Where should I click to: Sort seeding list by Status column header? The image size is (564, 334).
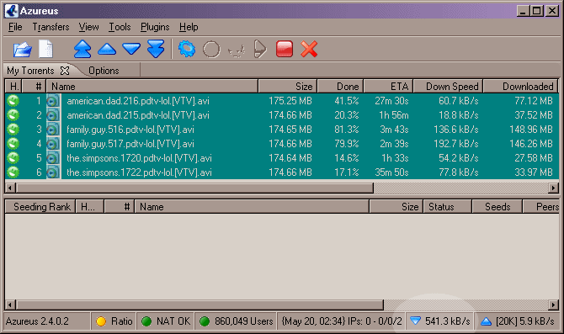coord(448,207)
